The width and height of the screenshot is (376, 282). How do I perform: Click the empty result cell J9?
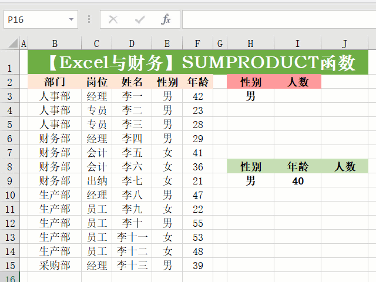click(x=345, y=180)
